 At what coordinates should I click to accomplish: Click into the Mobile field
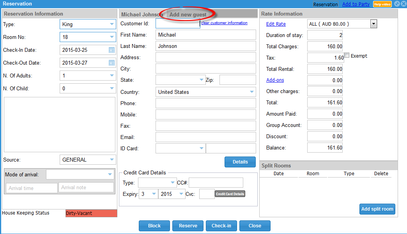click(205, 114)
